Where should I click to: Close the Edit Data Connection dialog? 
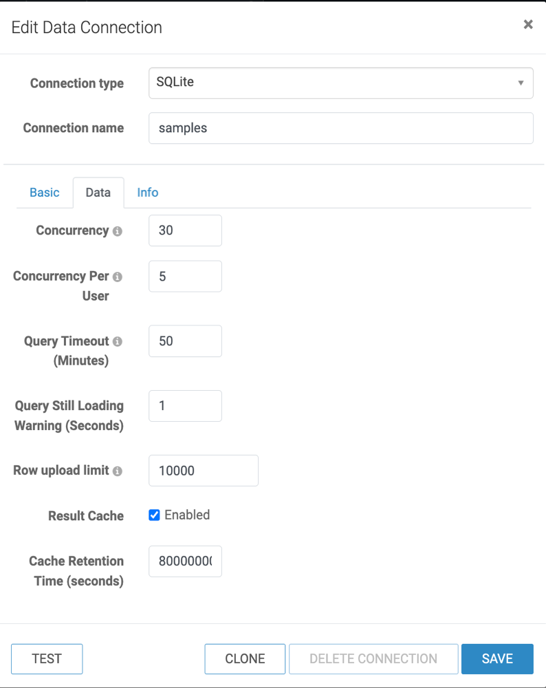coord(528,25)
